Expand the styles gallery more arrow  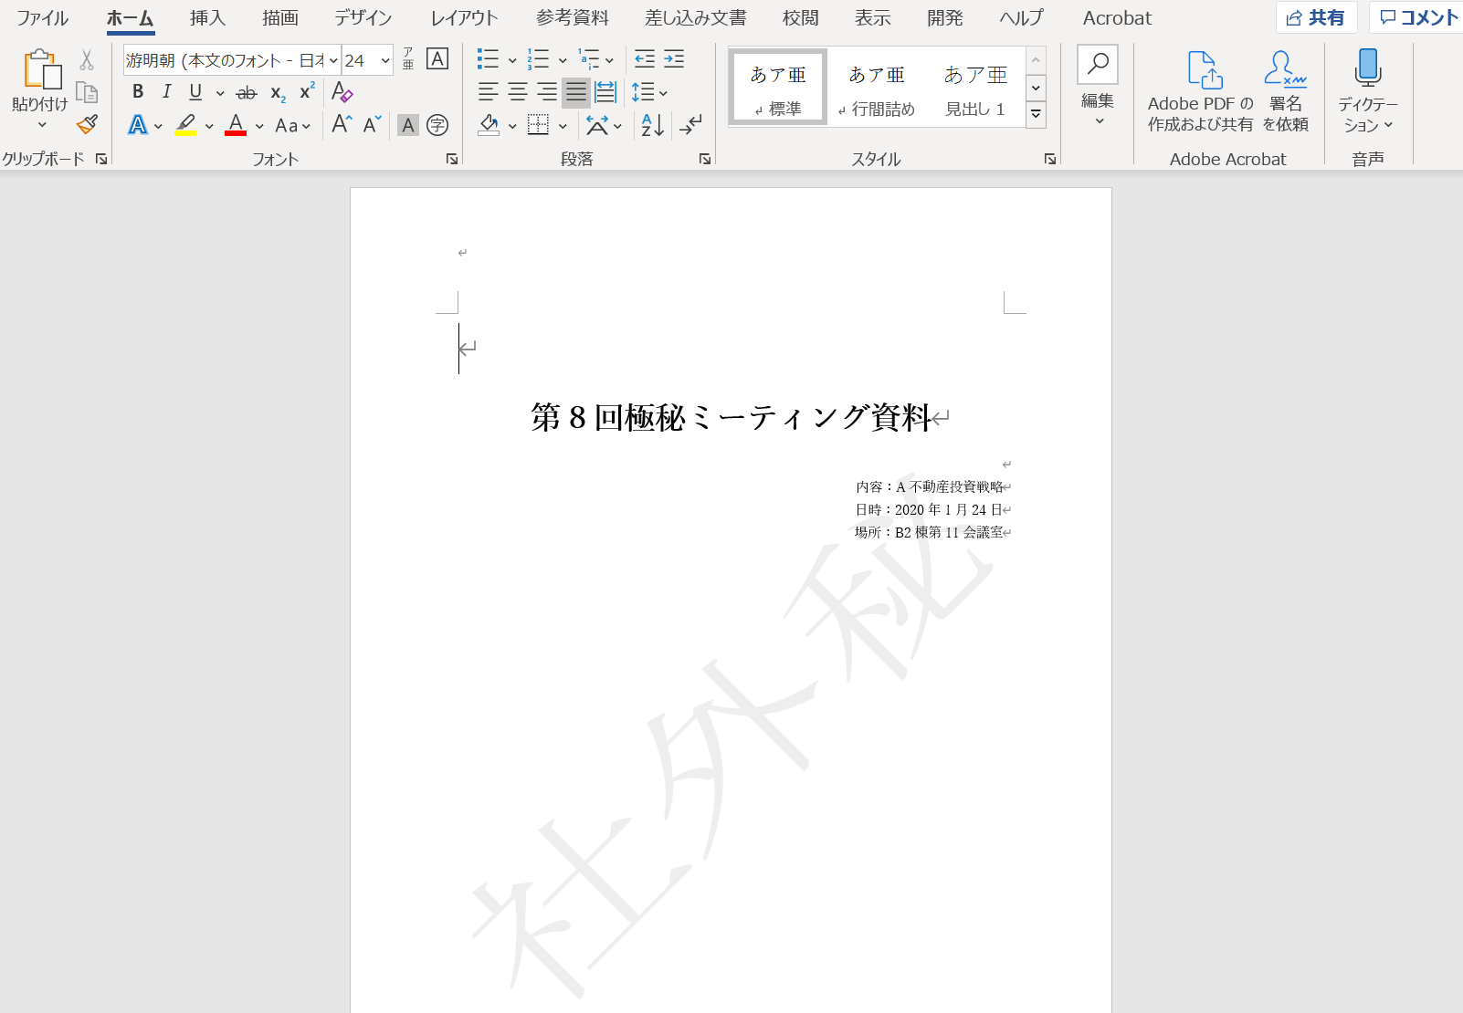click(1036, 115)
